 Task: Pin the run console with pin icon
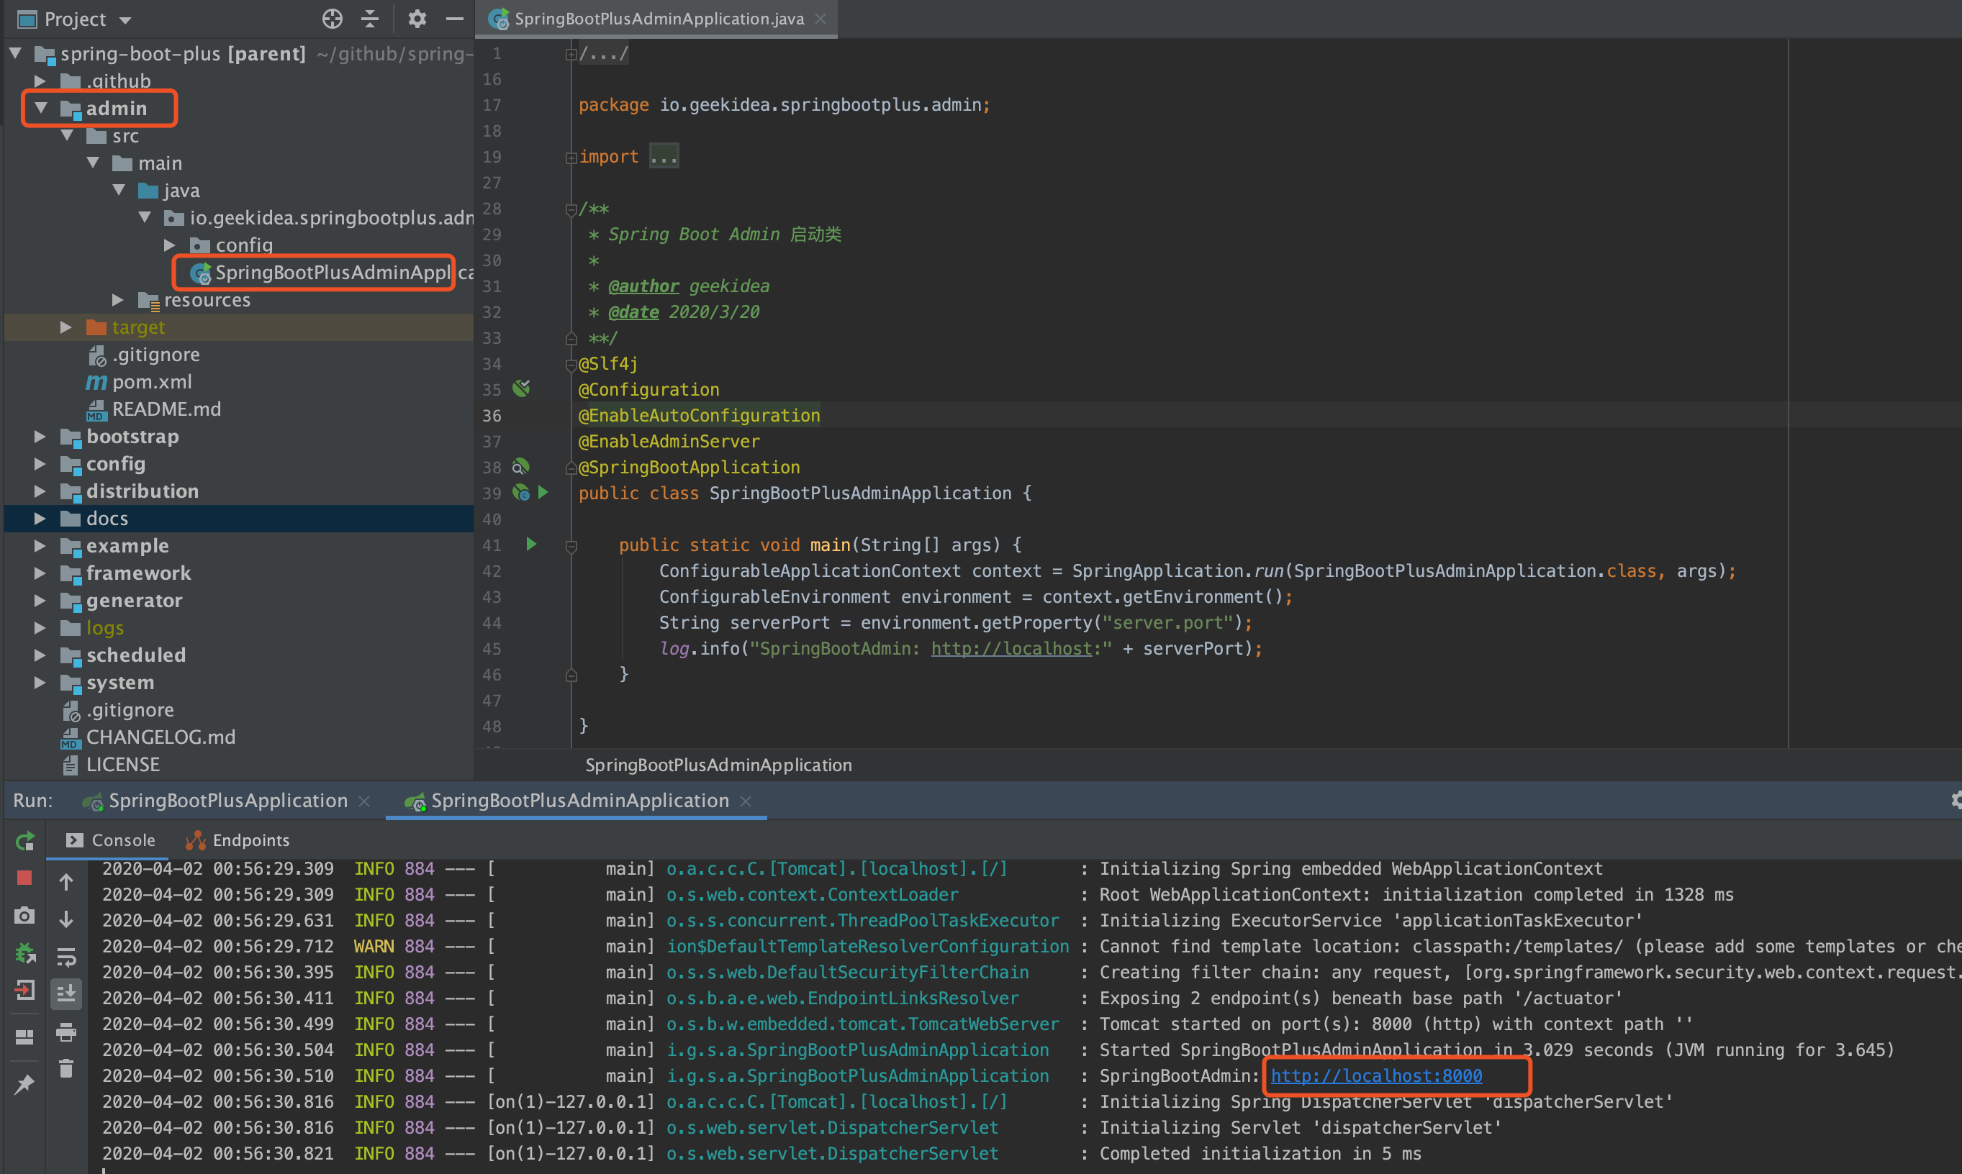point(24,1083)
